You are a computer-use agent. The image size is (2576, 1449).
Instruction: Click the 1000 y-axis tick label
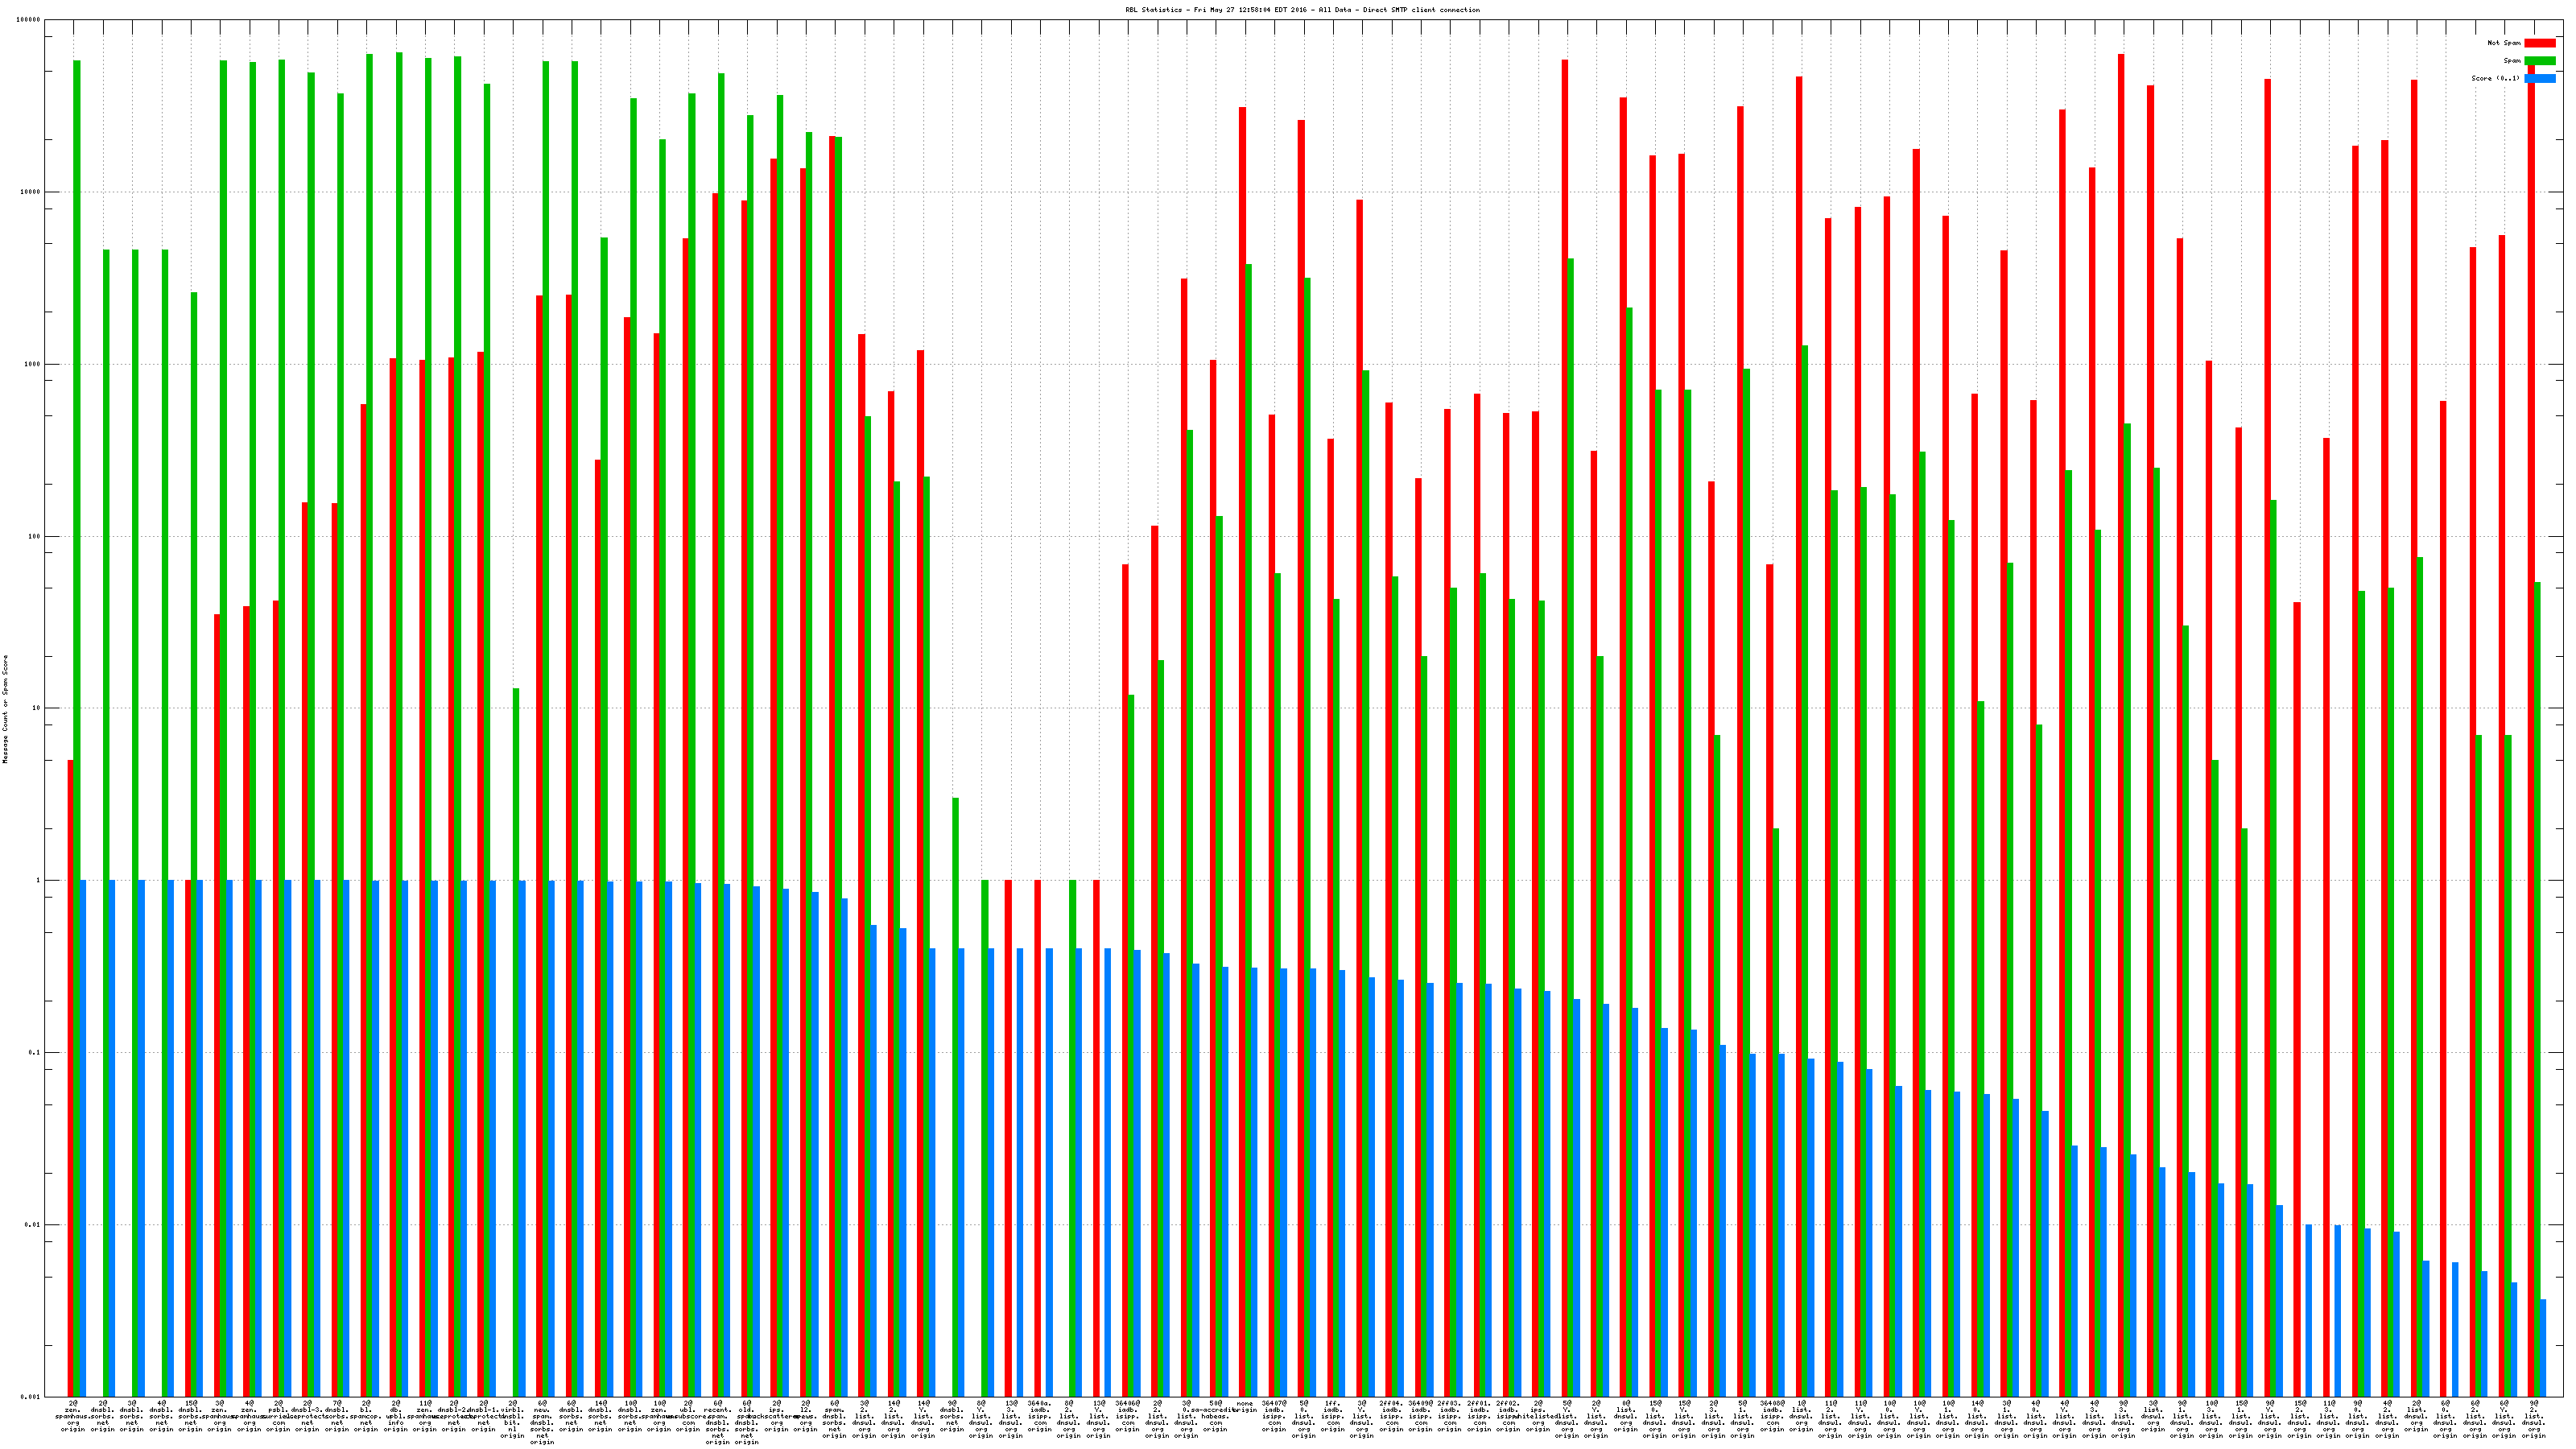[x=33, y=364]
